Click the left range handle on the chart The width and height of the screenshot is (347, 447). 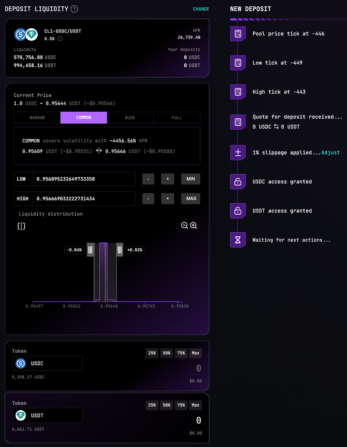[90, 250]
